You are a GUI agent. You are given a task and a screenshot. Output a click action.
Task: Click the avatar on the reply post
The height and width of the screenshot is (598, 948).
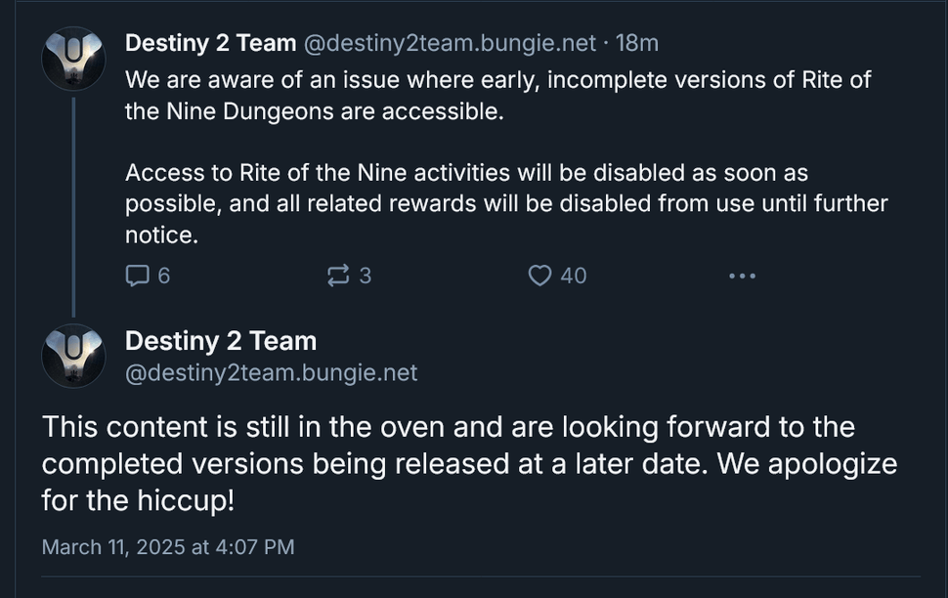pos(71,356)
